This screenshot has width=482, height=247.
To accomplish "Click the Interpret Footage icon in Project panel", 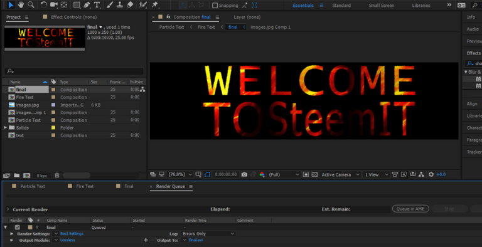I will click(x=7, y=176).
